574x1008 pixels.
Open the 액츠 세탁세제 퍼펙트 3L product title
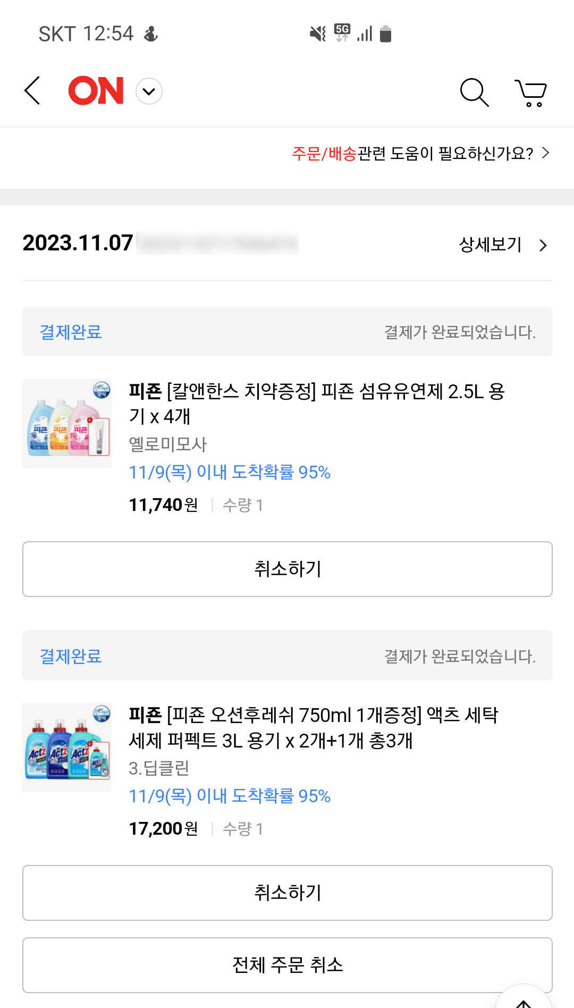314,727
